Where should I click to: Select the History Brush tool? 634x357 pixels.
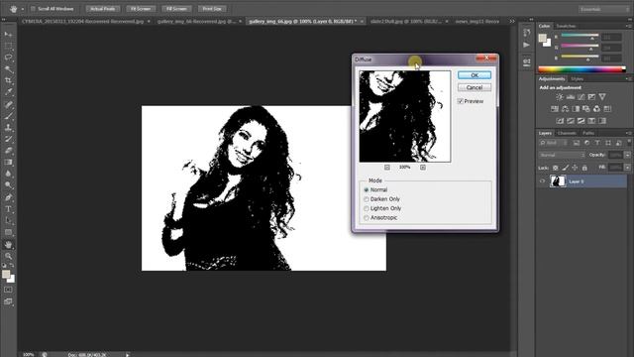point(8,139)
